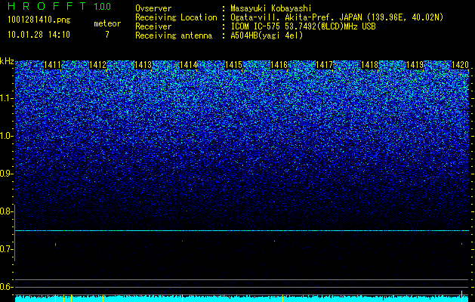
Task: Click the 1417 time marker
Action: coord(324,65)
